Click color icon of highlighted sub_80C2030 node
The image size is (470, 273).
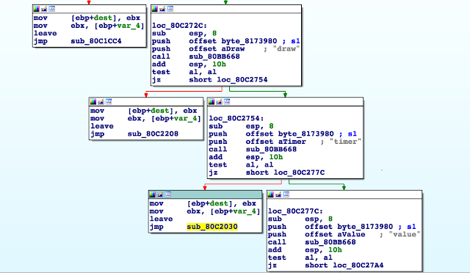point(152,194)
